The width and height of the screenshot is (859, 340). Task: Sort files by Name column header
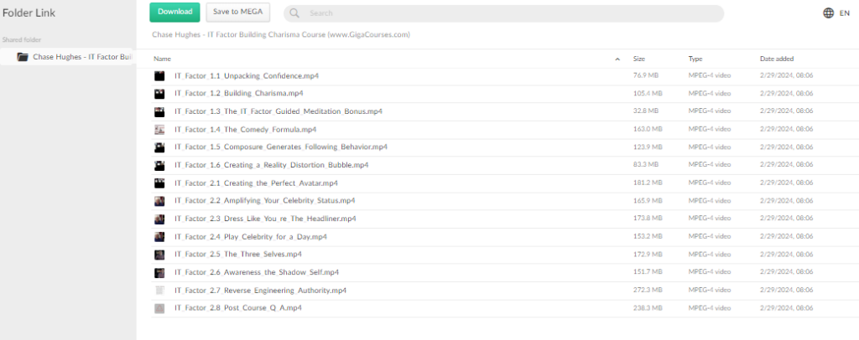tap(163, 59)
